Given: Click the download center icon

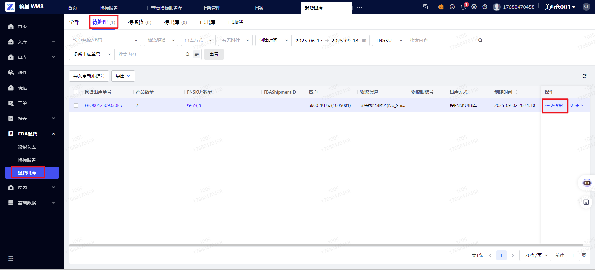Looking at the screenshot, I should click(x=452, y=7).
